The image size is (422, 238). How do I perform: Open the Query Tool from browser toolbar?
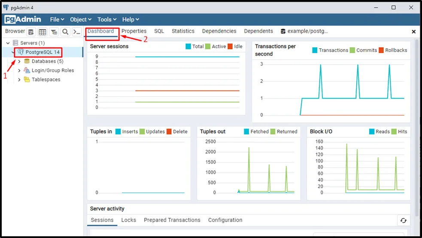click(x=31, y=32)
